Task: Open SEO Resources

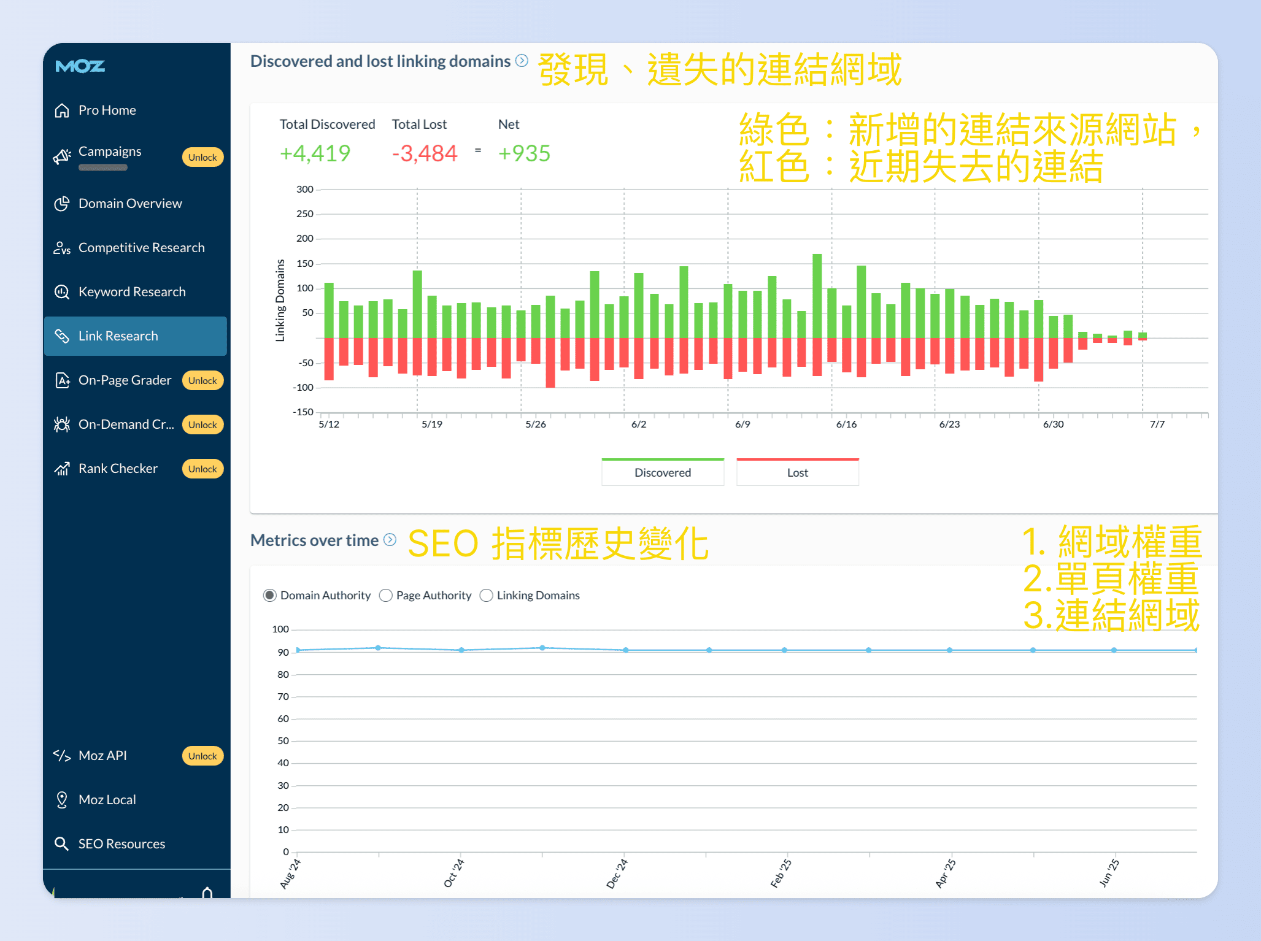Action: pos(121,843)
